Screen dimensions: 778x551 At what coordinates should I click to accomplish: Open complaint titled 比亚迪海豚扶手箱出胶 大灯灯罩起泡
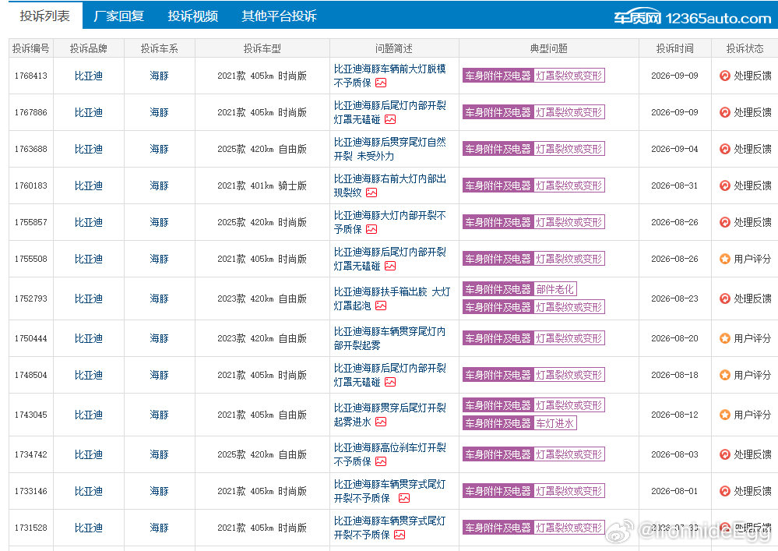[392, 298]
